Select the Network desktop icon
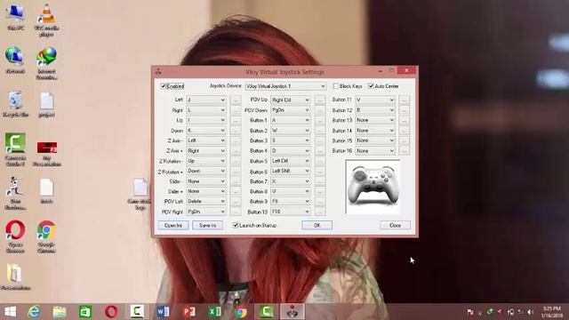The image size is (569, 320). (15, 60)
